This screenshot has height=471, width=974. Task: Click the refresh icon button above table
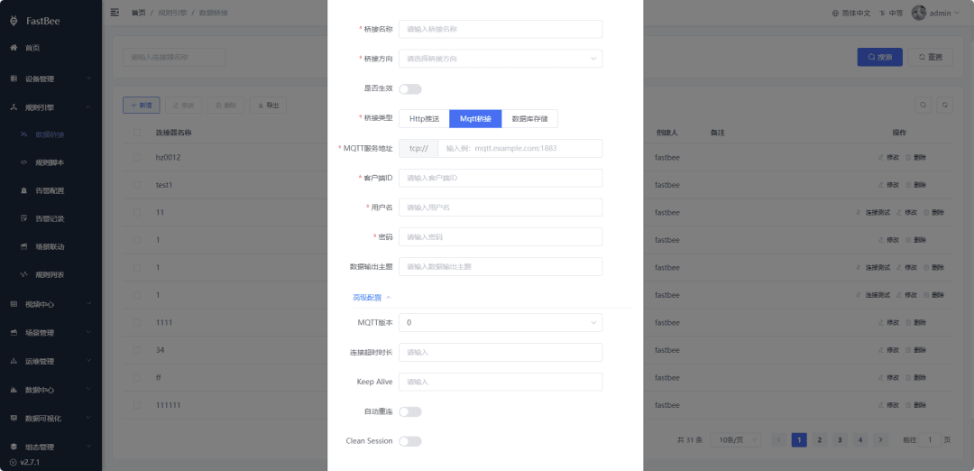click(x=944, y=106)
